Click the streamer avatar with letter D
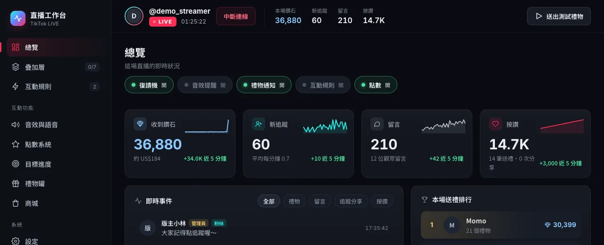604x245 pixels. pyautogui.click(x=134, y=16)
